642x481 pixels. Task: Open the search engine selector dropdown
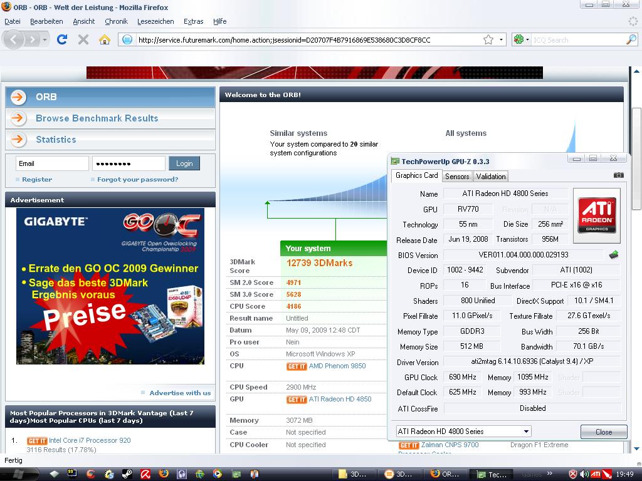click(x=527, y=39)
